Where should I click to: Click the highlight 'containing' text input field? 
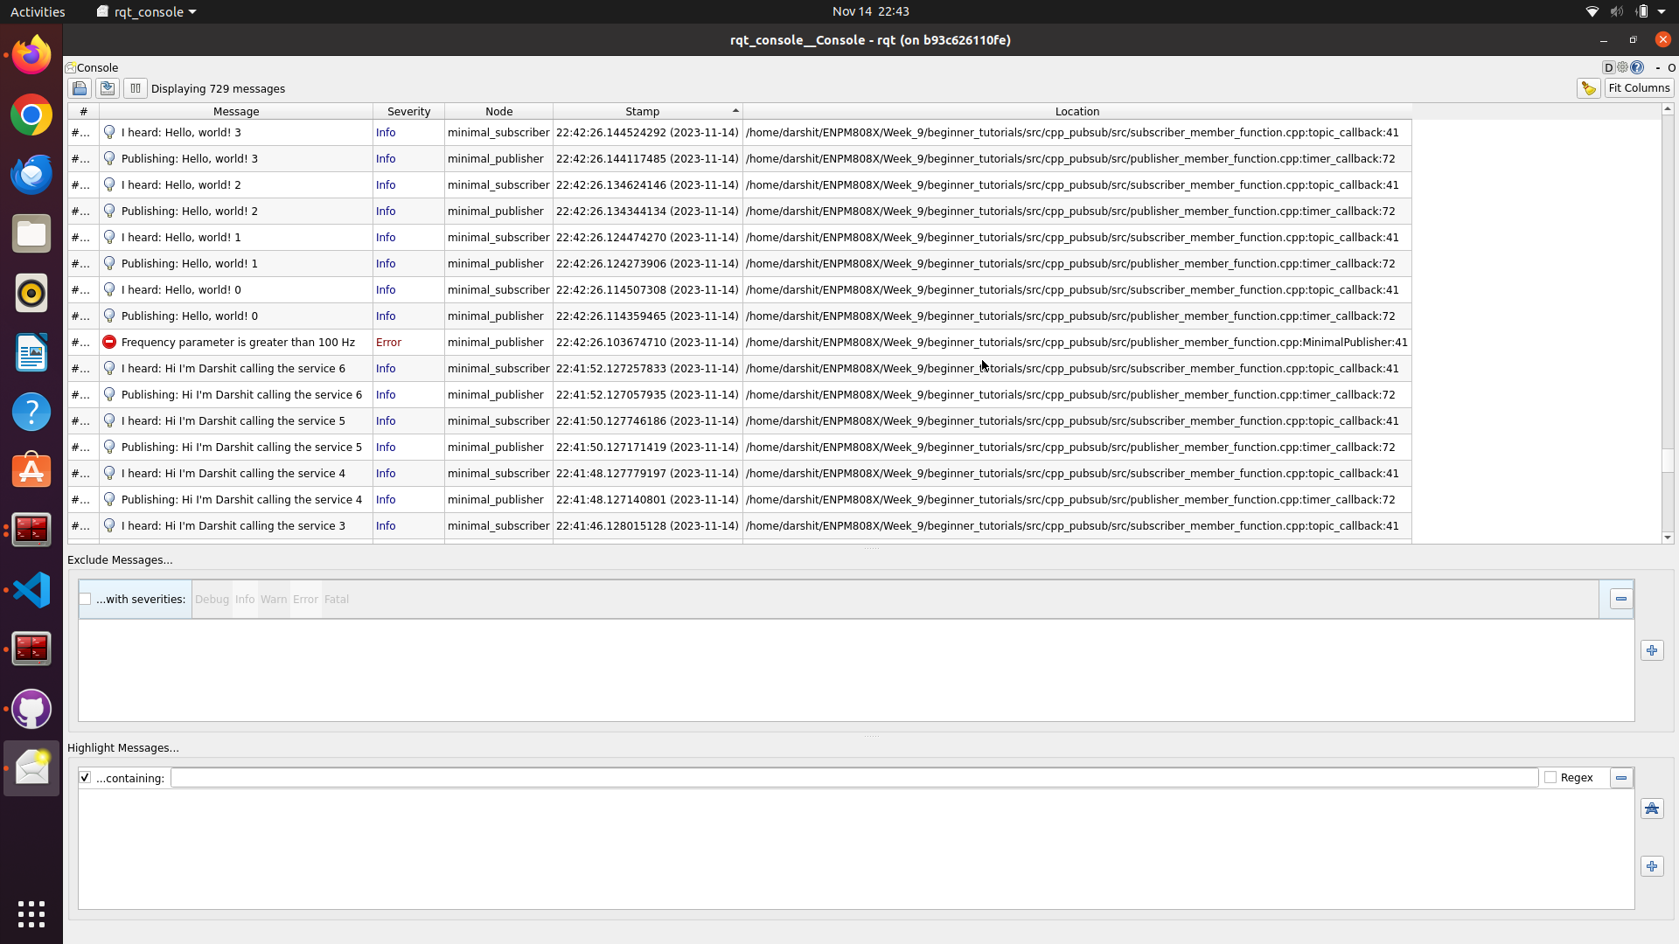(853, 777)
